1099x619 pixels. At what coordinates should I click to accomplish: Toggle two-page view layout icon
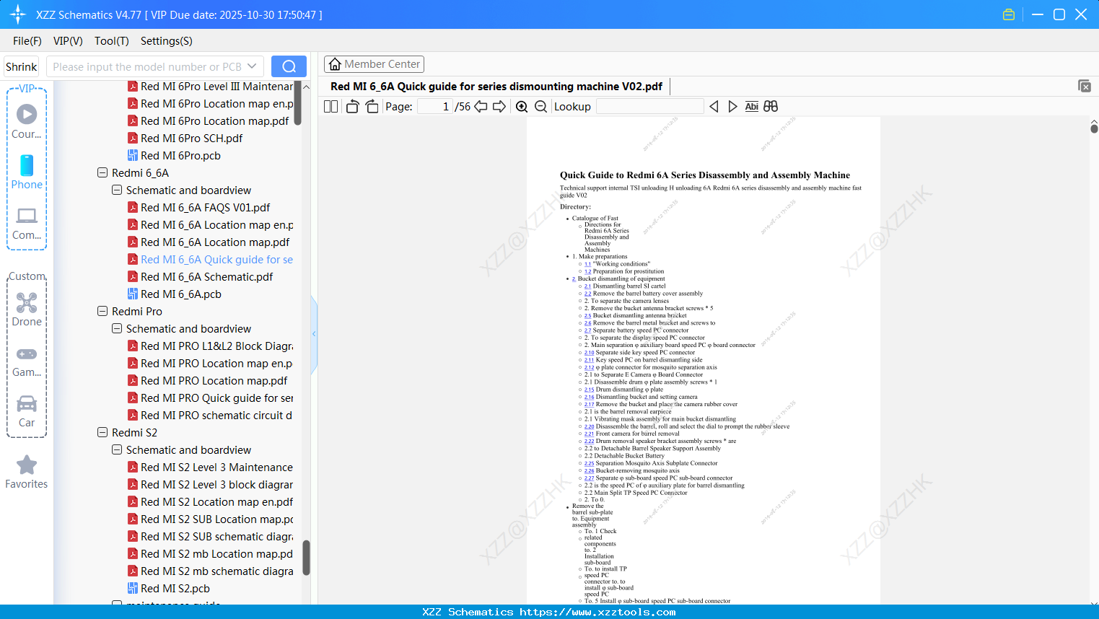pyautogui.click(x=331, y=107)
